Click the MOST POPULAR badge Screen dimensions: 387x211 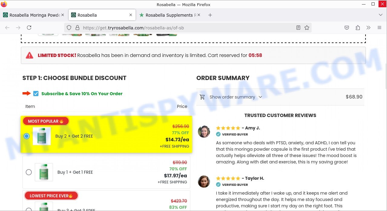coord(46,121)
